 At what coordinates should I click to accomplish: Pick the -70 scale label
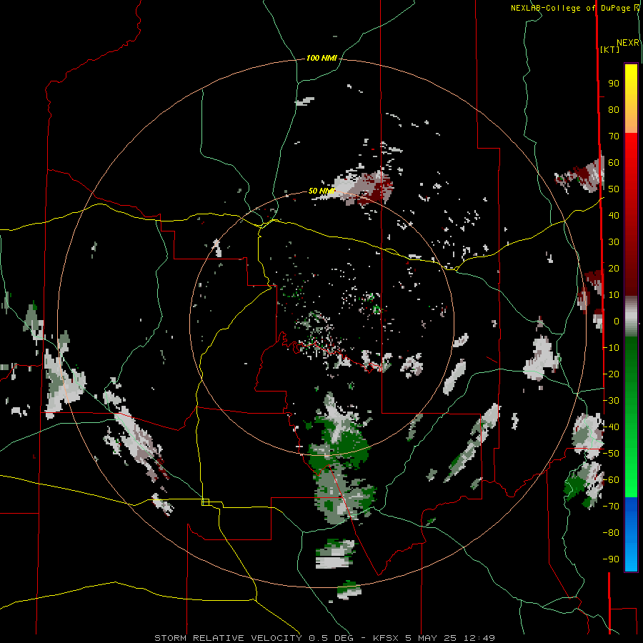(x=612, y=507)
